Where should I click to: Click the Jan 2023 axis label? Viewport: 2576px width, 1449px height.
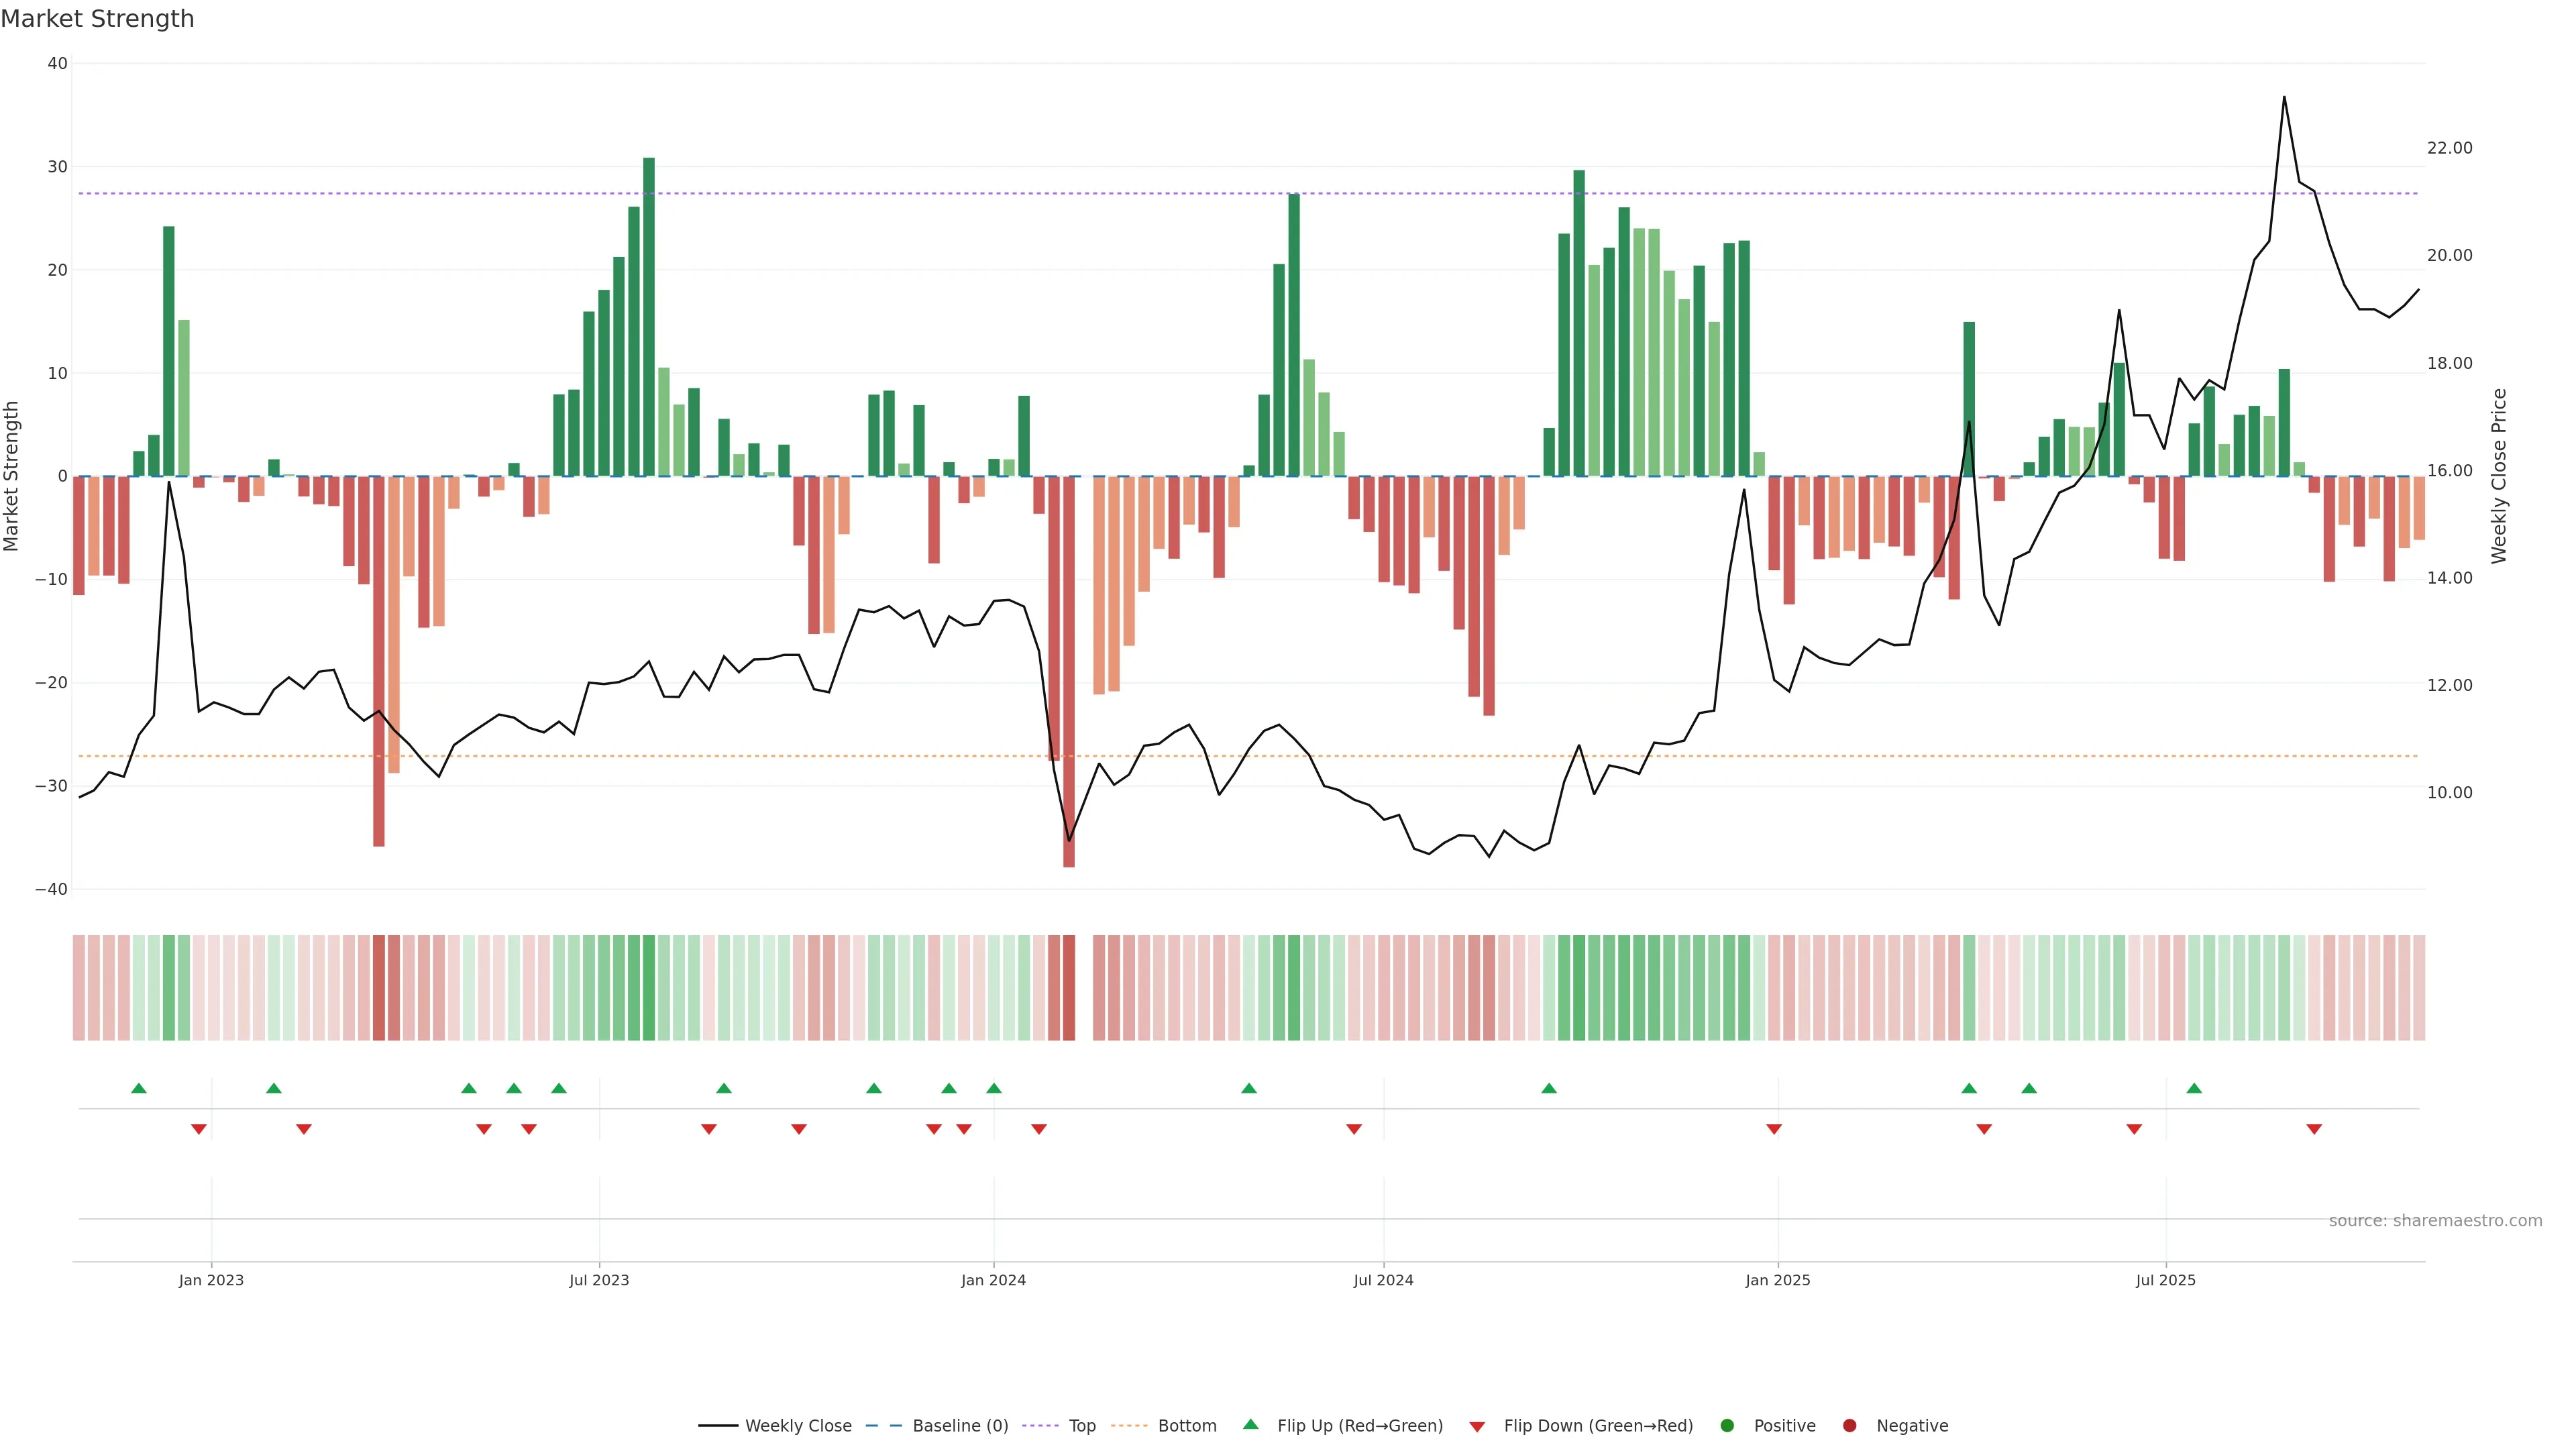pos(211,1280)
